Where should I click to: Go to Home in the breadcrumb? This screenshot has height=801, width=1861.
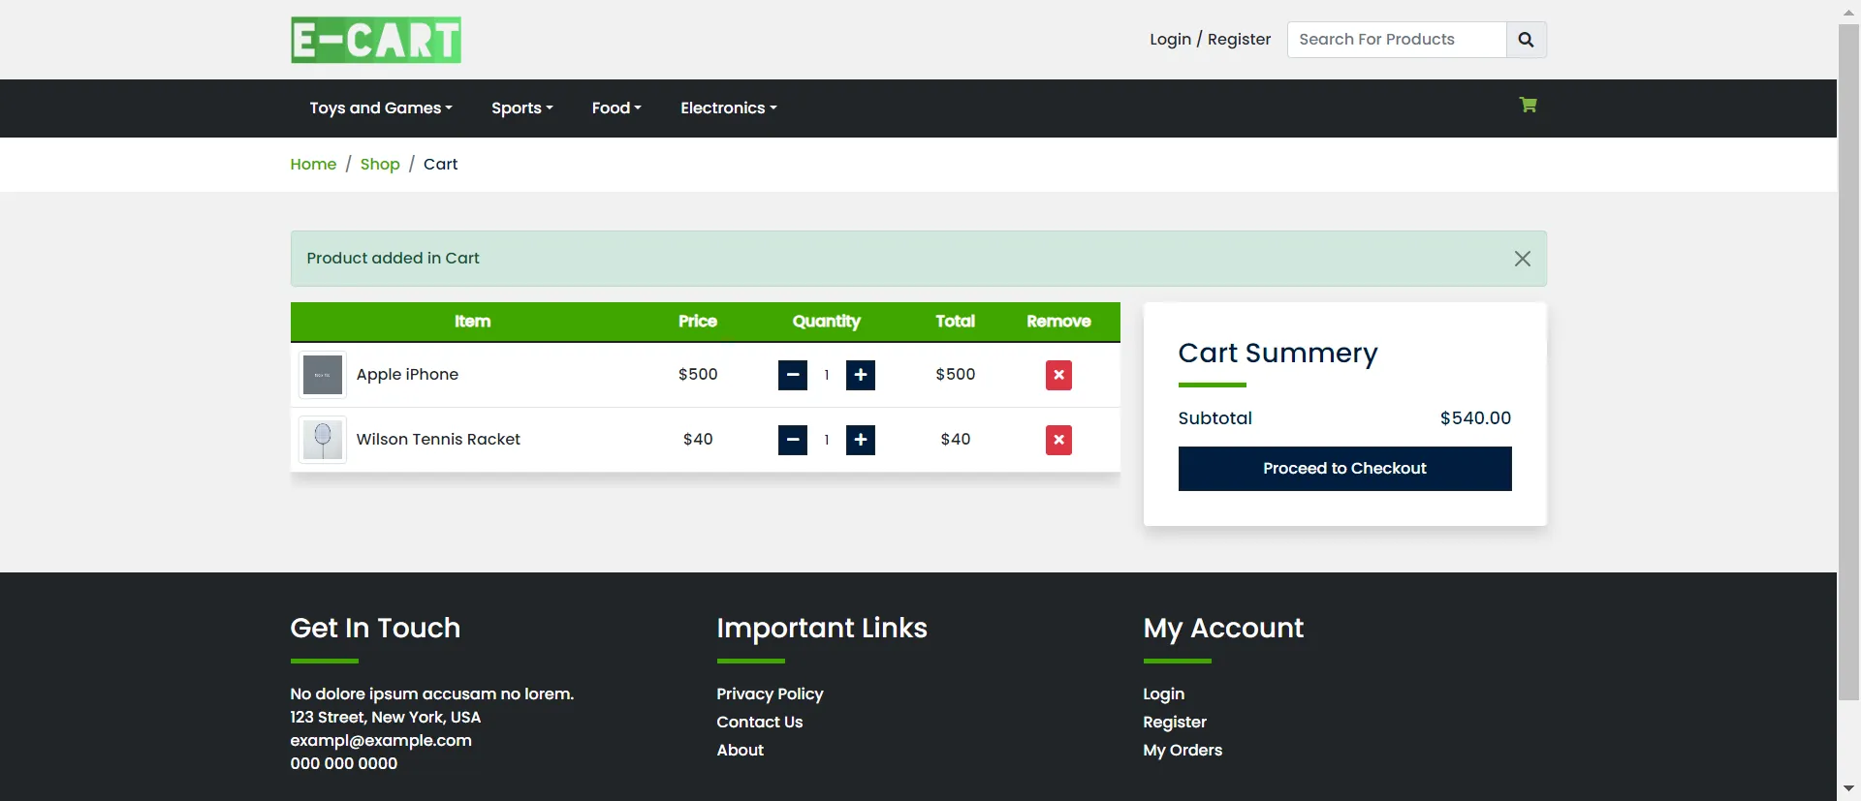click(x=313, y=165)
